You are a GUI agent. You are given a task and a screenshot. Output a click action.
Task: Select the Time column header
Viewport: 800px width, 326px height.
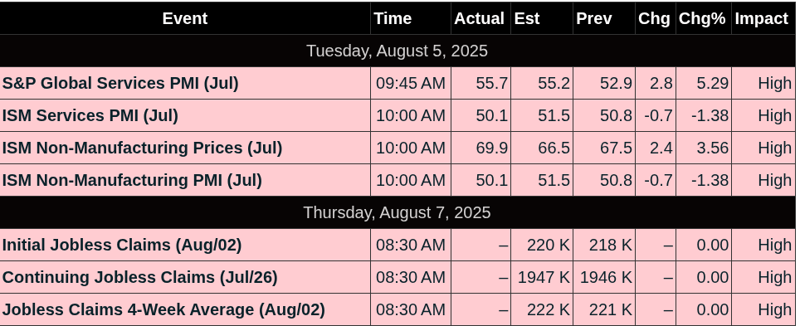point(411,18)
